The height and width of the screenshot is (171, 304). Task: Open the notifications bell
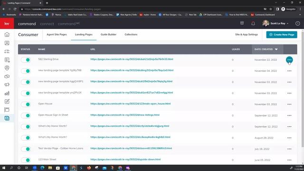point(253,23)
